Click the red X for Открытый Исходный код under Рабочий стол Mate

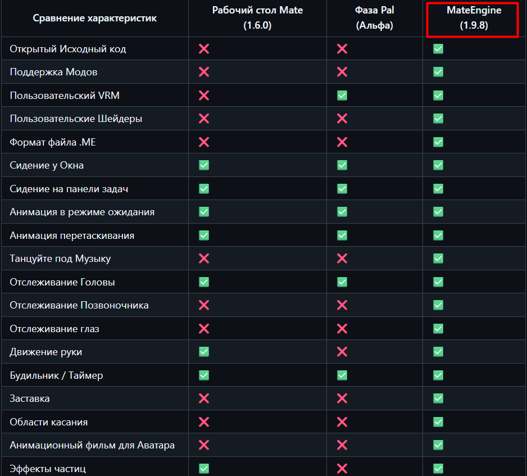click(204, 49)
